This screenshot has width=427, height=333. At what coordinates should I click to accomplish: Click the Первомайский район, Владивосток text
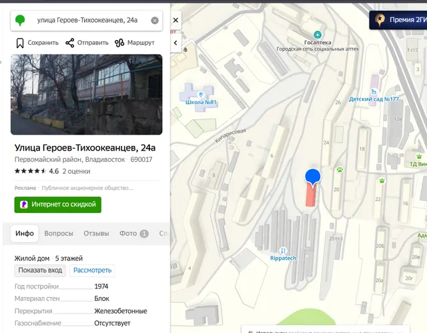coord(69,160)
